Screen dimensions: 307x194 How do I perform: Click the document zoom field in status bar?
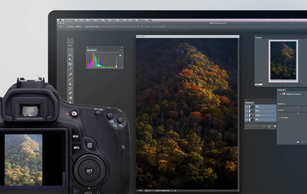140,190
